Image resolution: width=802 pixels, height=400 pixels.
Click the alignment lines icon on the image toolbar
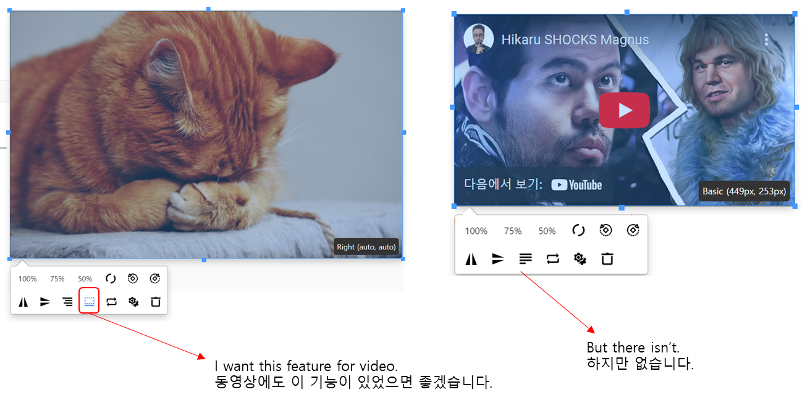(67, 302)
